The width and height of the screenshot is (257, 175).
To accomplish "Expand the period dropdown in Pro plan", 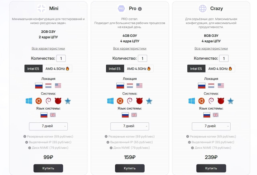I will pyautogui.click(x=129, y=126).
